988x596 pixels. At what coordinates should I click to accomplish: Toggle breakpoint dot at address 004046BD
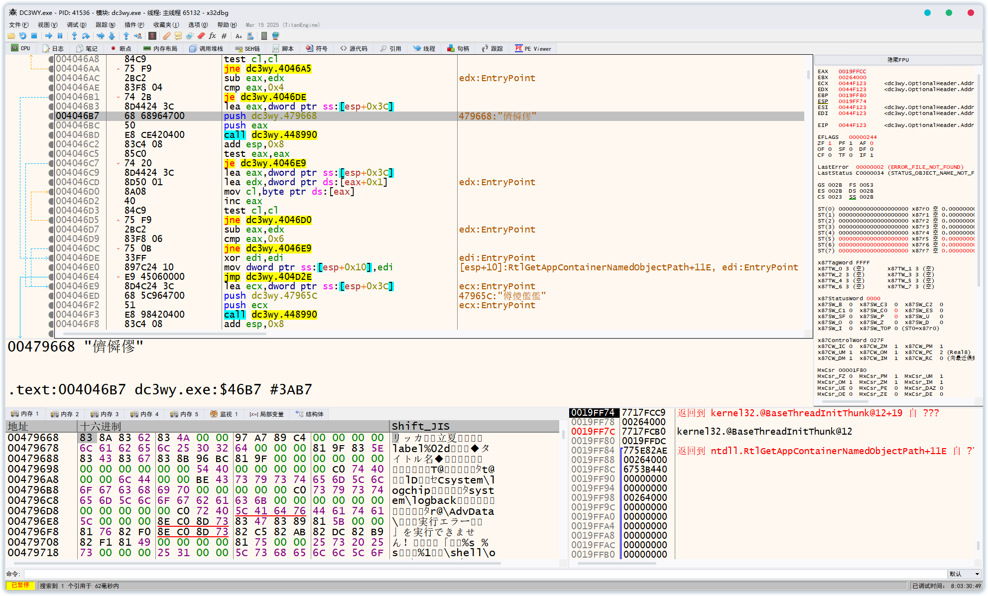pyautogui.click(x=51, y=135)
